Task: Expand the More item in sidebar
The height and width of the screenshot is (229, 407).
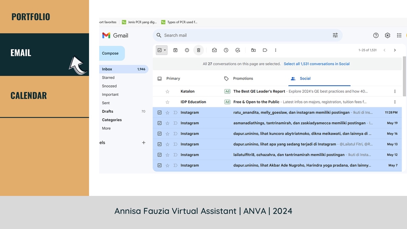Action: click(x=106, y=128)
